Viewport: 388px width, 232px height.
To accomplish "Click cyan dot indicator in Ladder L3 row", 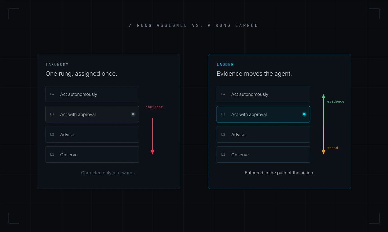I will 304,114.
